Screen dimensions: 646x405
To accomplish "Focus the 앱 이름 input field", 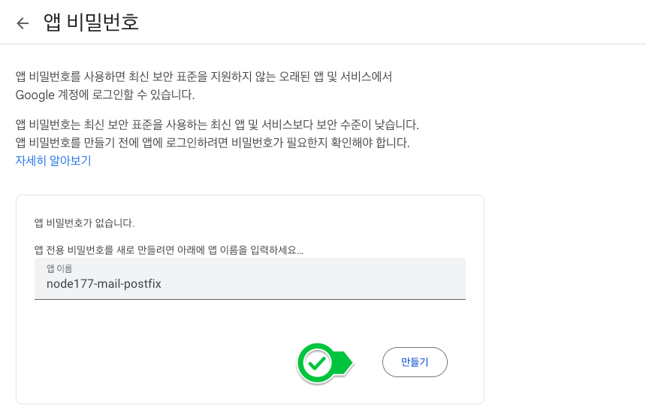I will tap(249, 279).
